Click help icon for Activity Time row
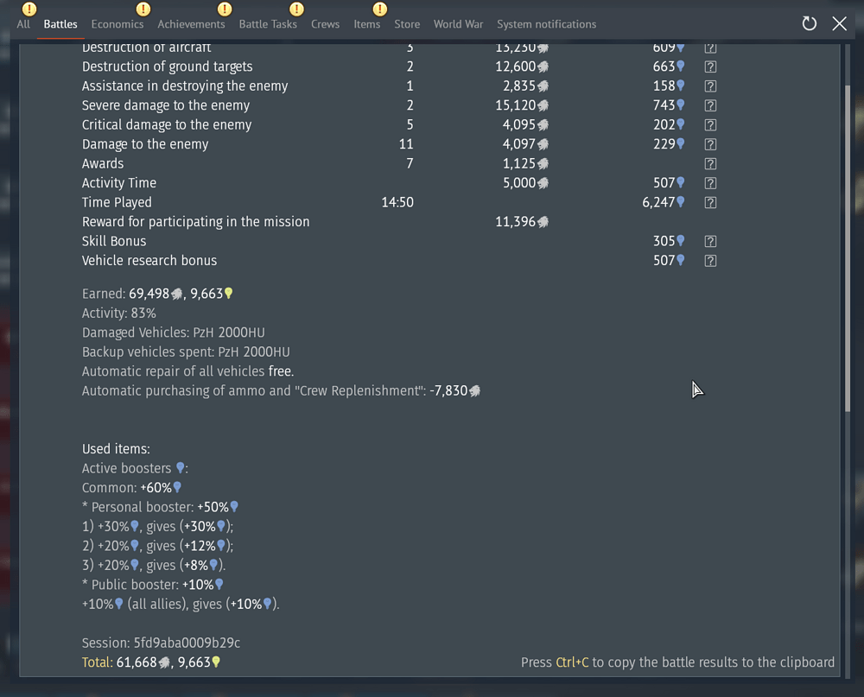Screen dimensions: 864x697 click(x=710, y=183)
